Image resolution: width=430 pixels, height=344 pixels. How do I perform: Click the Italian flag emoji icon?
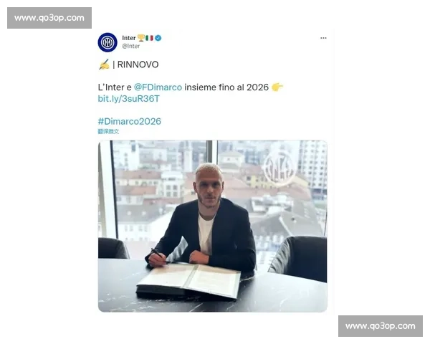(x=150, y=38)
